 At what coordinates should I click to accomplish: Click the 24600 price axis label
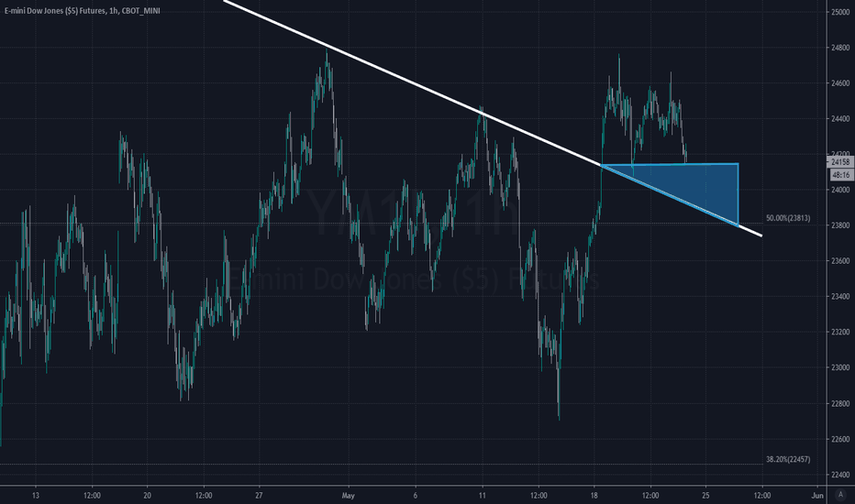click(840, 83)
